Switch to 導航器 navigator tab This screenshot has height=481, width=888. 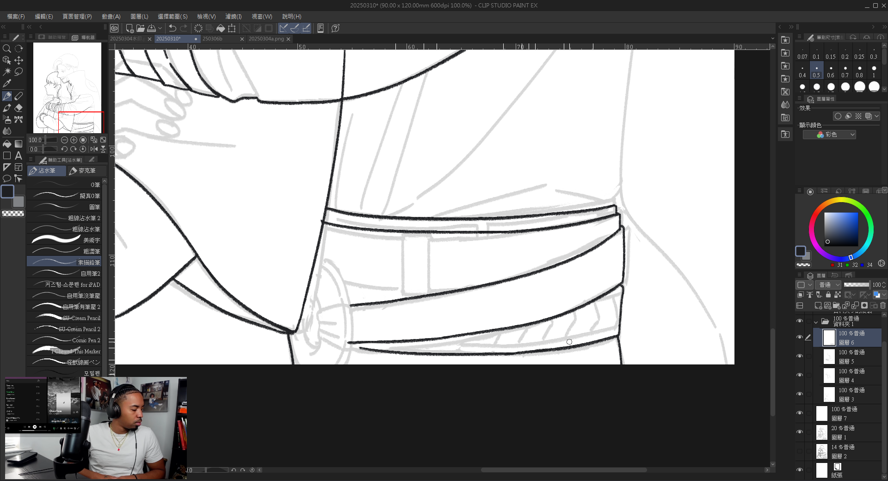[x=84, y=37]
